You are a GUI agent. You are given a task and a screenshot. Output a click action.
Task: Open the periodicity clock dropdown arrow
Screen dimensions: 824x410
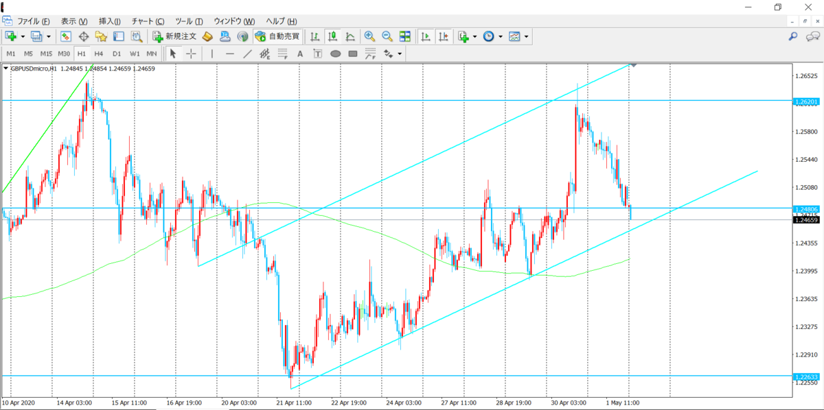[x=500, y=36]
